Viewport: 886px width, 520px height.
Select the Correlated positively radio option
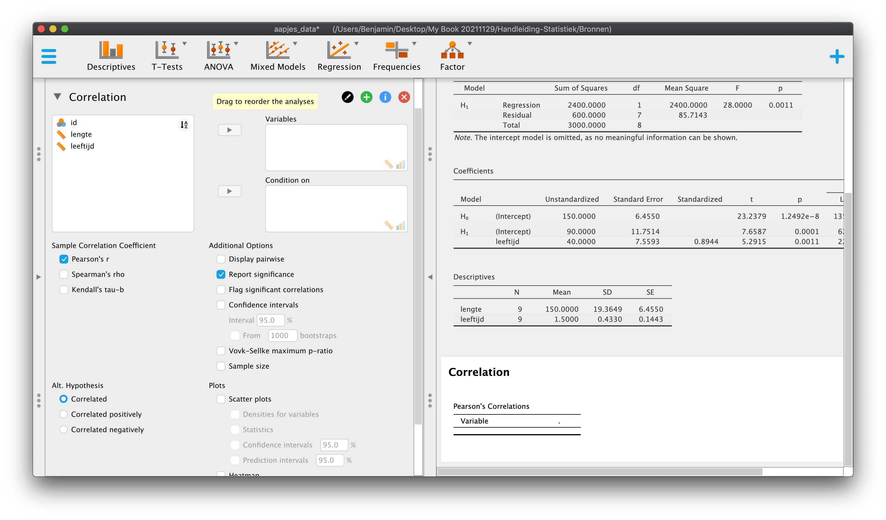pos(64,414)
